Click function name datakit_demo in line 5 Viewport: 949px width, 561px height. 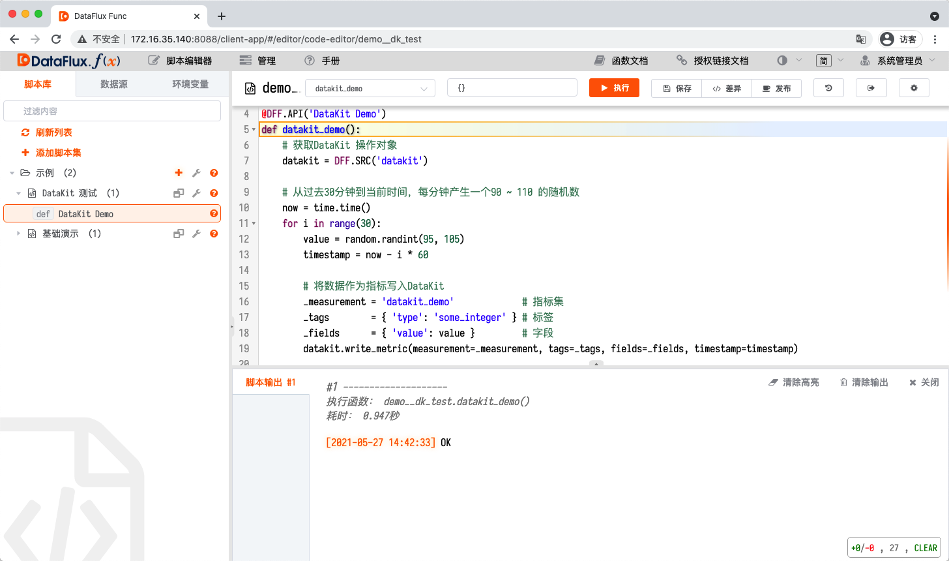click(314, 129)
